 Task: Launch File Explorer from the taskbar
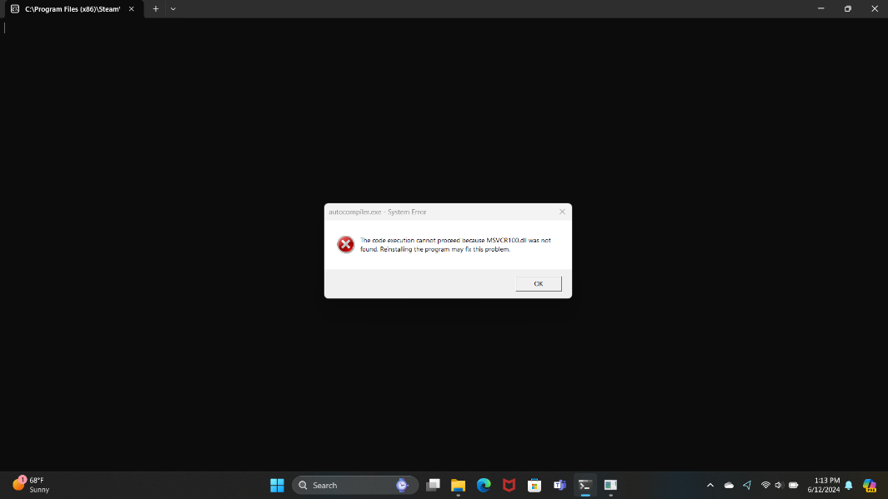(458, 485)
